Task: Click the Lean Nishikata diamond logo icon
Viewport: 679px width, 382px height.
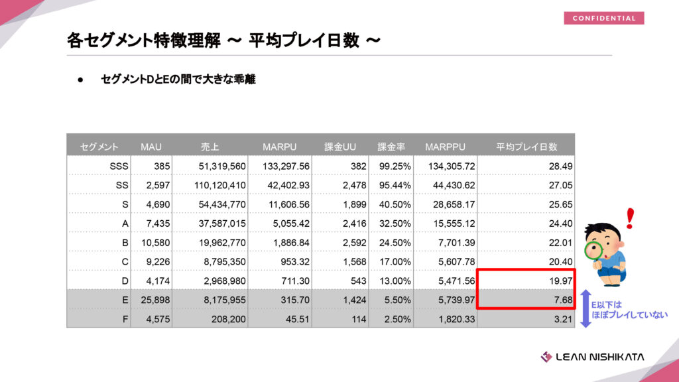Action: tap(546, 357)
